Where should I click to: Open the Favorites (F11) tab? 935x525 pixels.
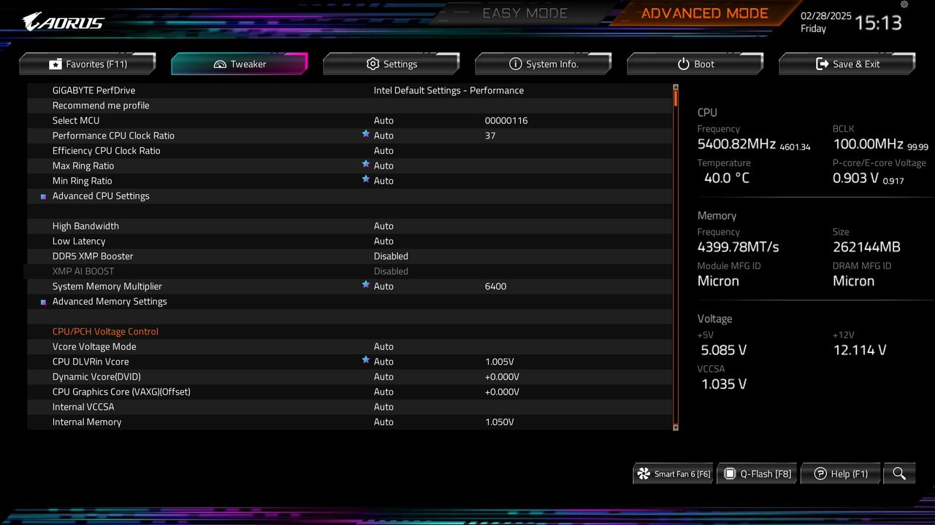[x=88, y=64]
